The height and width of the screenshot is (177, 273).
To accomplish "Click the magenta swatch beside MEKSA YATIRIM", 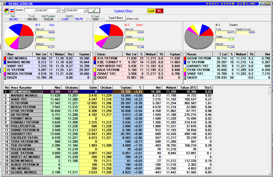I will click(5, 74).
